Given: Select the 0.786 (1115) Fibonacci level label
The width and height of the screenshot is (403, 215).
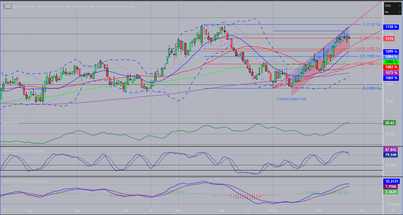Looking at the screenshot, I should (369, 38).
